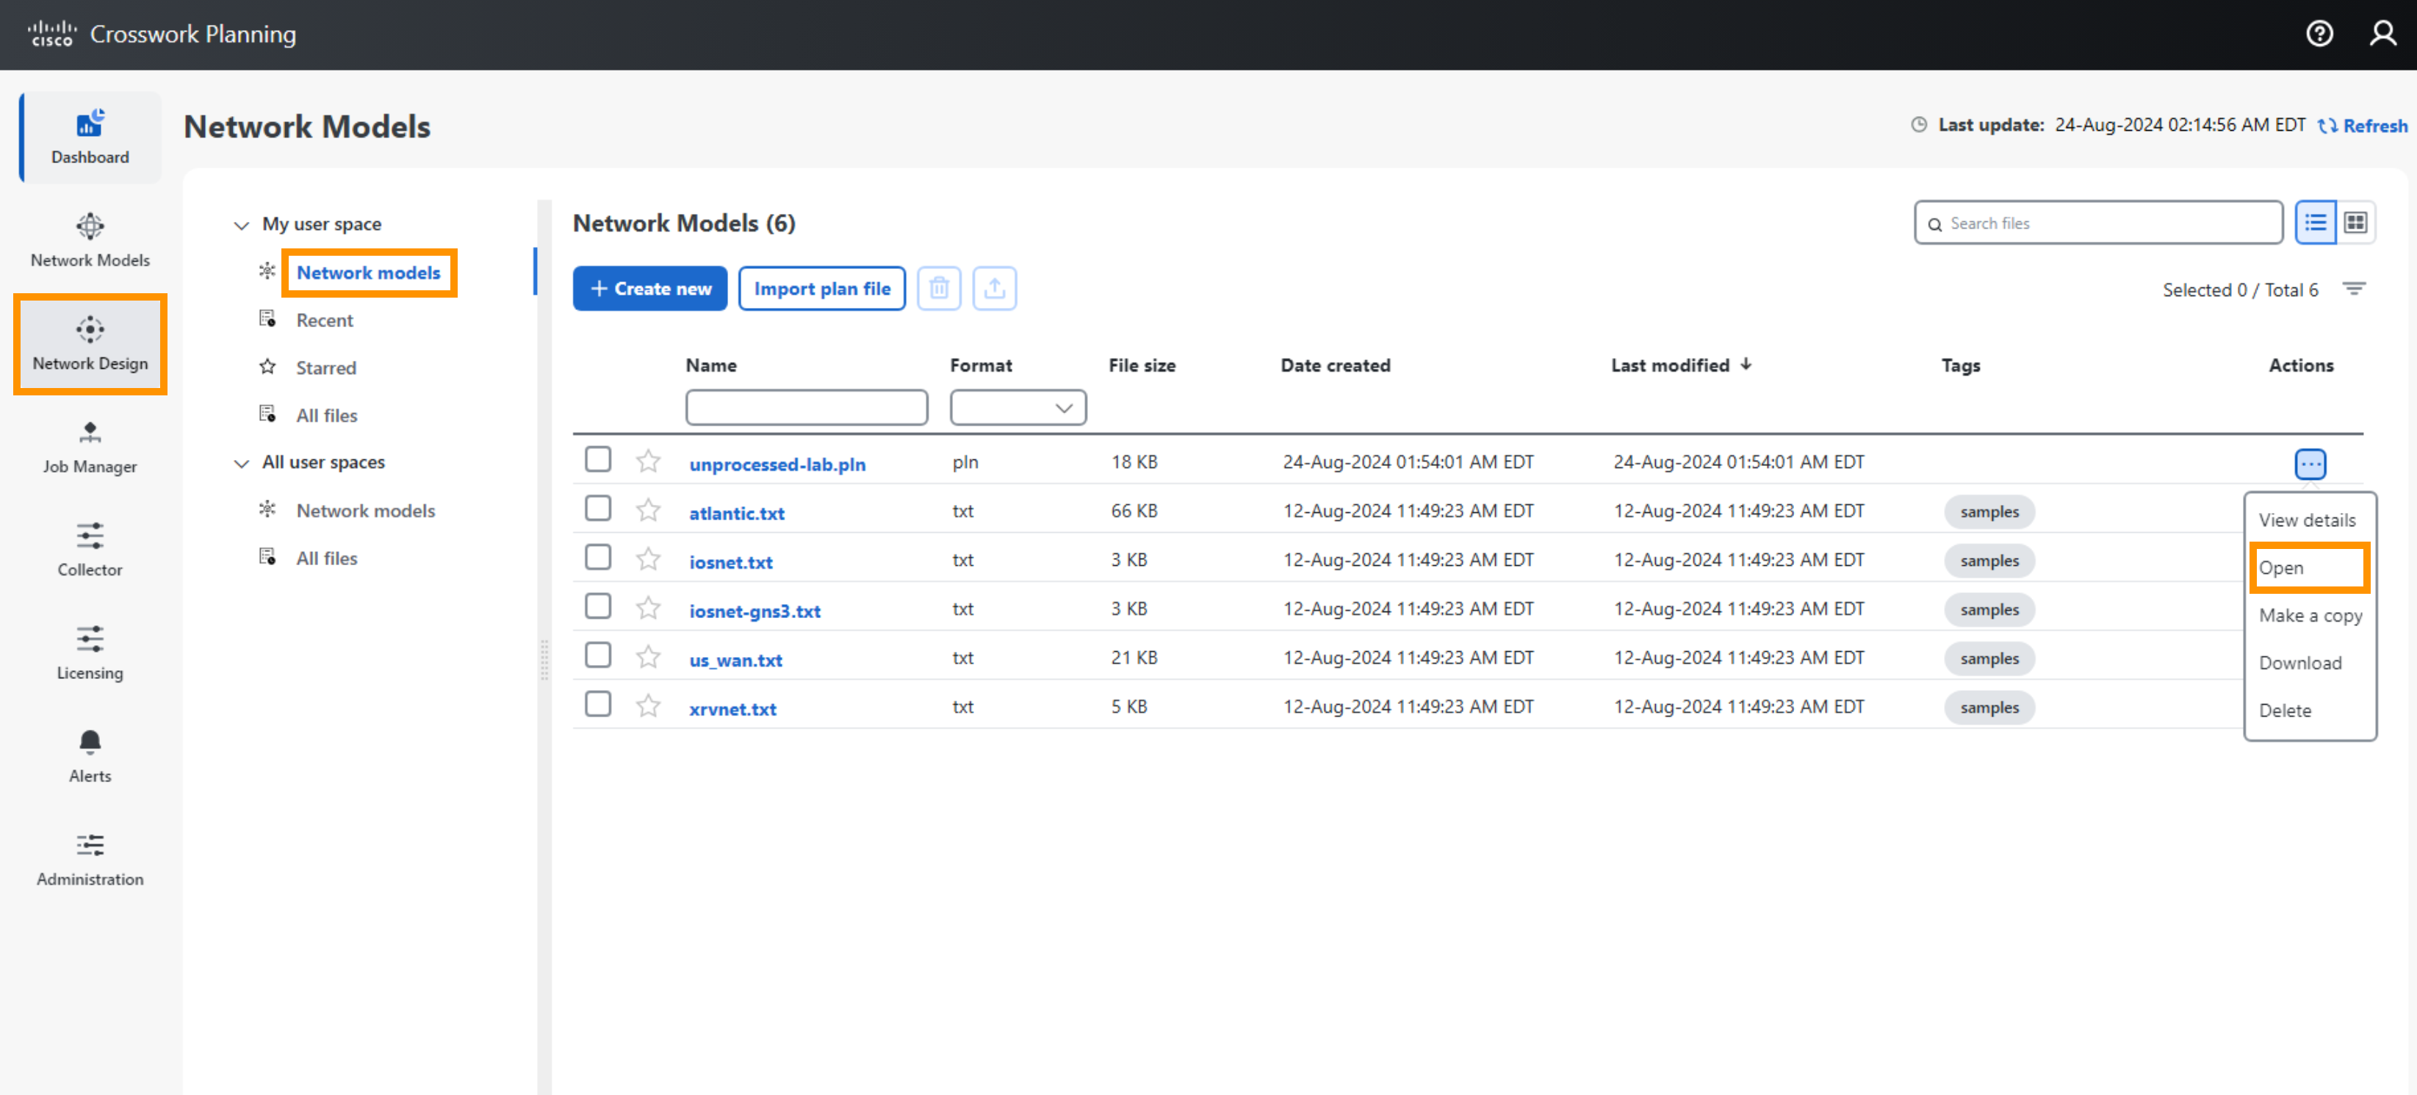The height and width of the screenshot is (1095, 2417).
Task: Select checkbox for us_wan.txt
Action: point(598,654)
